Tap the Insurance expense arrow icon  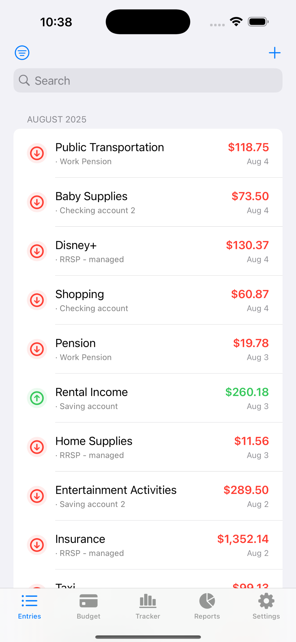[x=37, y=545]
